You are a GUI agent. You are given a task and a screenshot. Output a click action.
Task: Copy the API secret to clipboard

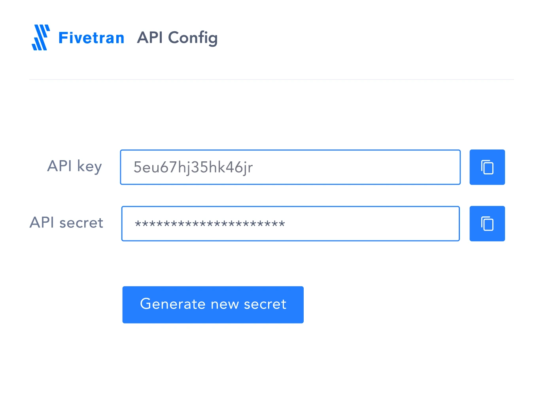tap(487, 223)
